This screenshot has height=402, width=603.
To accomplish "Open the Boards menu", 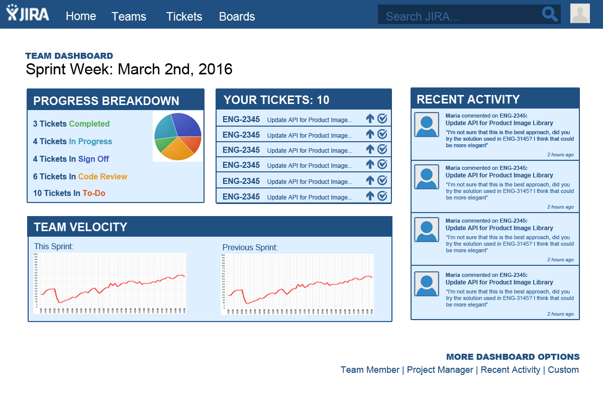I will [237, 17].
